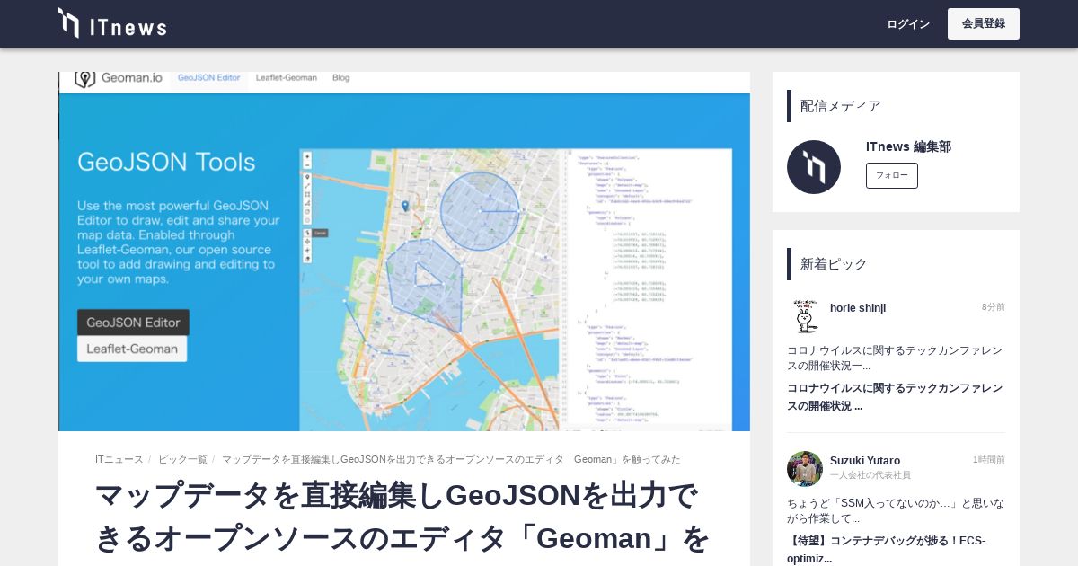This screenshot has width=1078, height=566.
Task: Read horie shinji's comment on コロナウイルス
Action: [x=895, y=358]
